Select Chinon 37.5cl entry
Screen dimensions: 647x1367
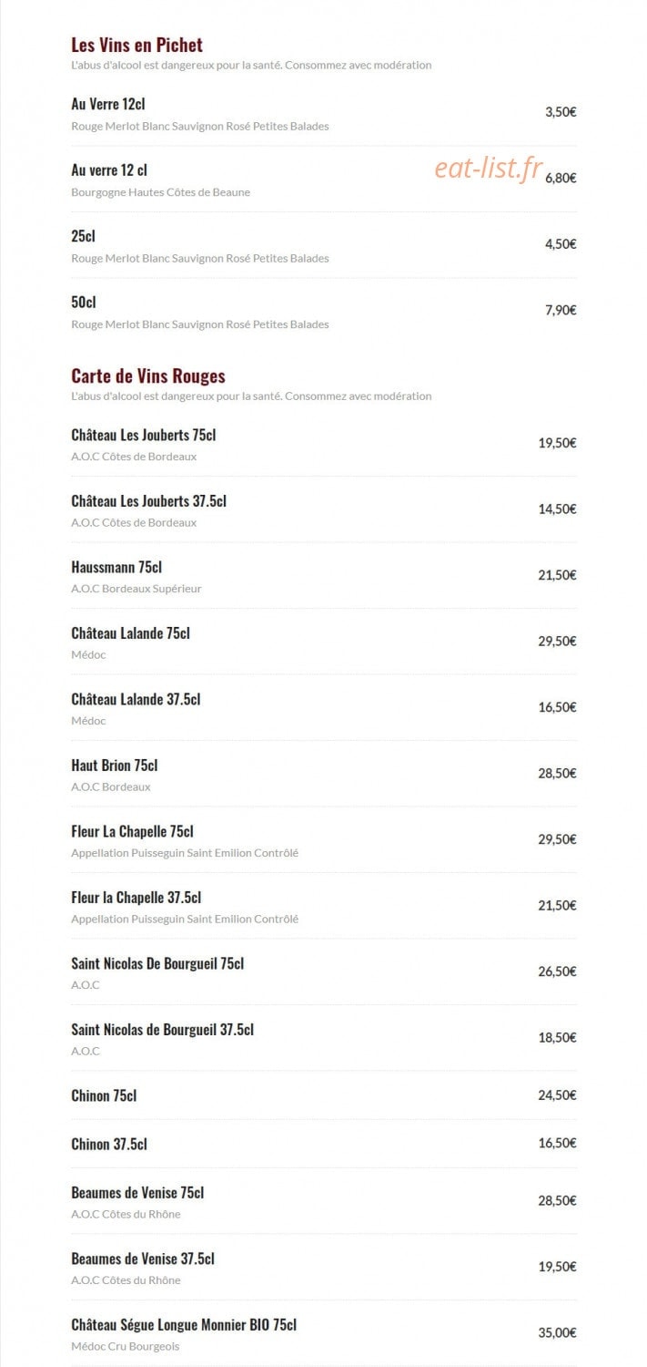click(x=324, y=1144)
